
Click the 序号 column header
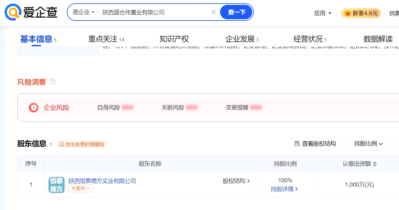point(31,164)
